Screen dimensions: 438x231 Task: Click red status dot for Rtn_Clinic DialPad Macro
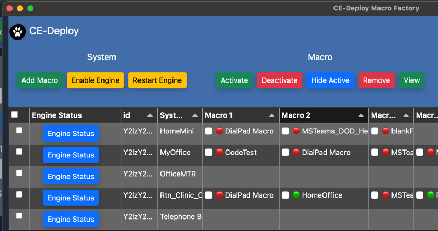pos(220,195)
